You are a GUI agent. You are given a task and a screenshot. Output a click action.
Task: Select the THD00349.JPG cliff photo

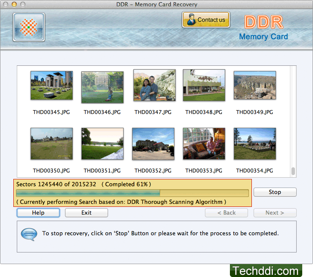(x=255, y=85)
